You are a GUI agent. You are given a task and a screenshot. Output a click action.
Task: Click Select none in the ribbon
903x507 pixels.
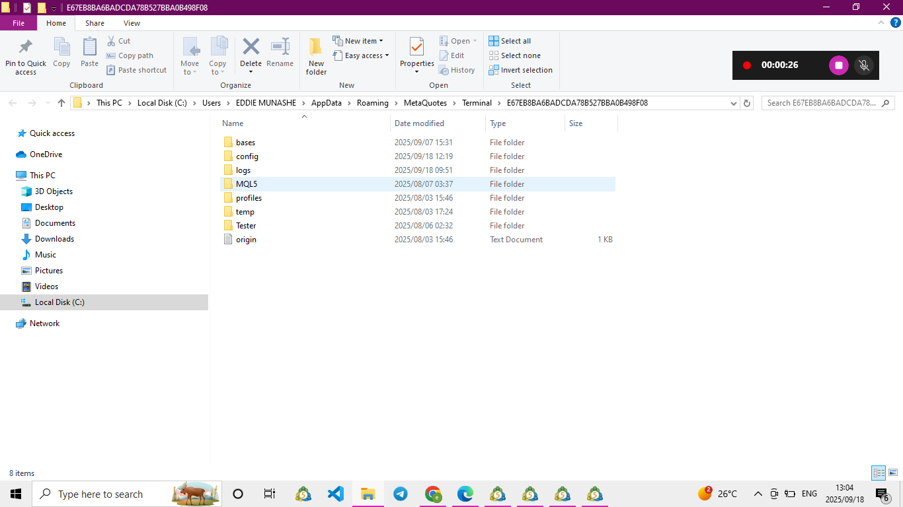[514, 55]
